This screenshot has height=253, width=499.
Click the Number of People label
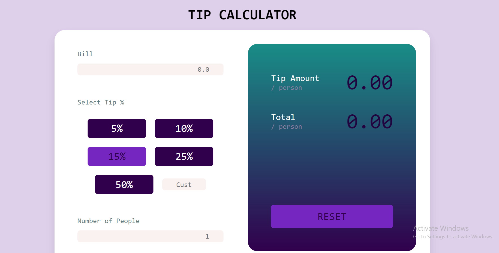click(x=109, y=221)
